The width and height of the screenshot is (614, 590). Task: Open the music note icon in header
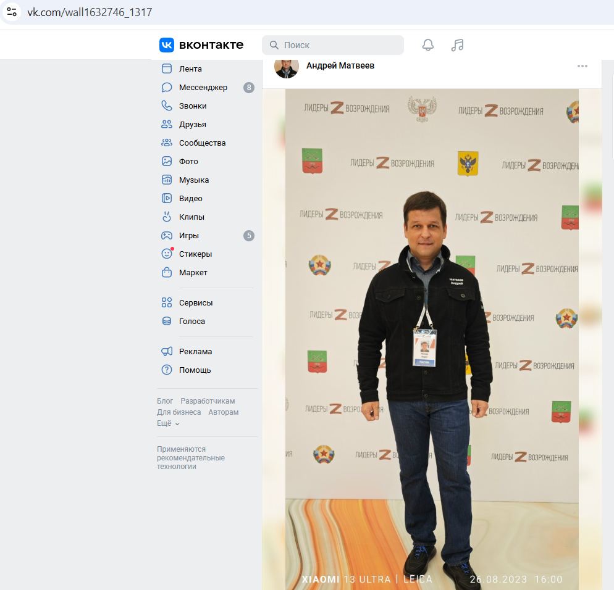click(x=457, y=45)
